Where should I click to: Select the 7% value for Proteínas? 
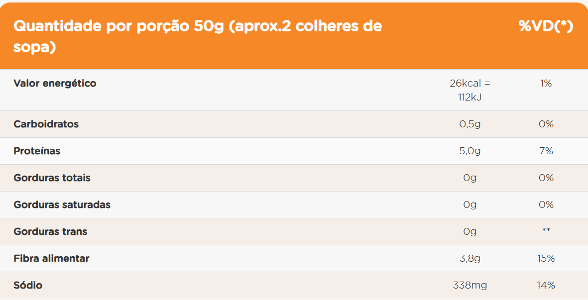tap(546, 151)
